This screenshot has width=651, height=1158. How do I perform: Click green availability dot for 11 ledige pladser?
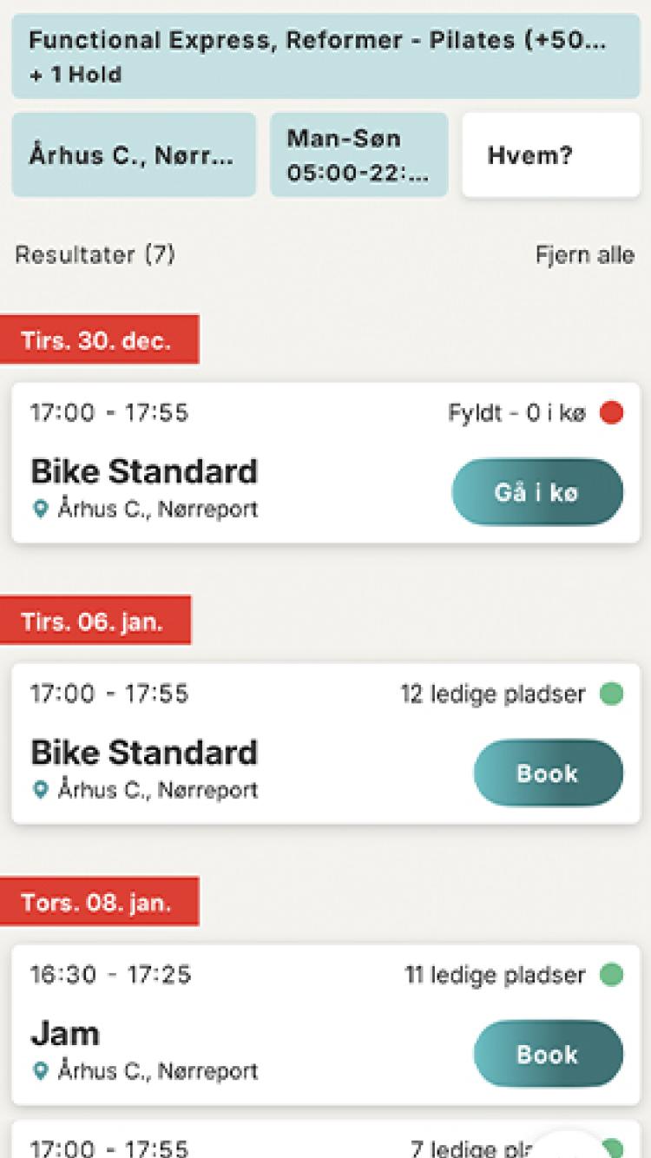tap(611, 975)
